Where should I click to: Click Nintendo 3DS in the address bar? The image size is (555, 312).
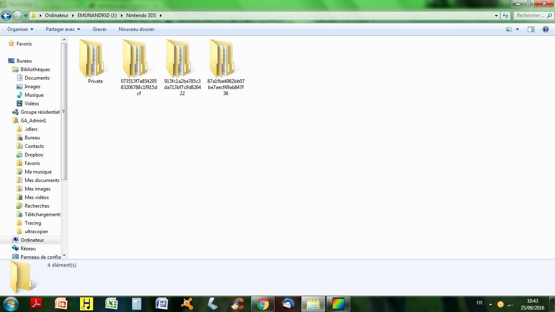141,15
